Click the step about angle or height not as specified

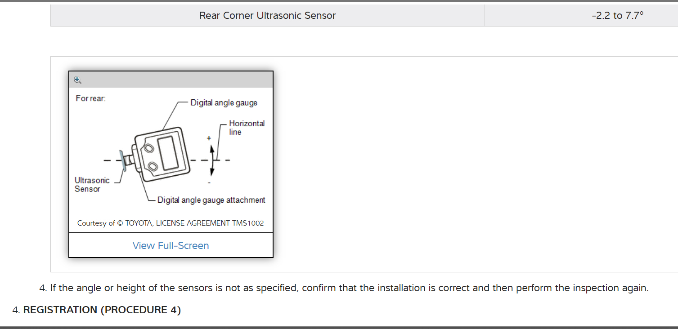[349, 288]
